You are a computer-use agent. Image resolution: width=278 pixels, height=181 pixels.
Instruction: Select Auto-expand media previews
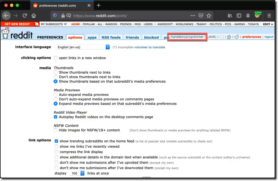(x=55, y=95)
